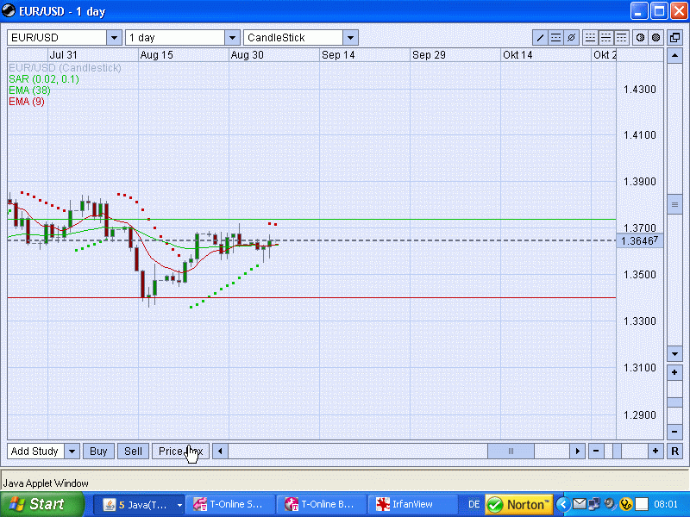Click the red horizontal support line
This screenshot has width=690, height=517.
pos(311,297)
